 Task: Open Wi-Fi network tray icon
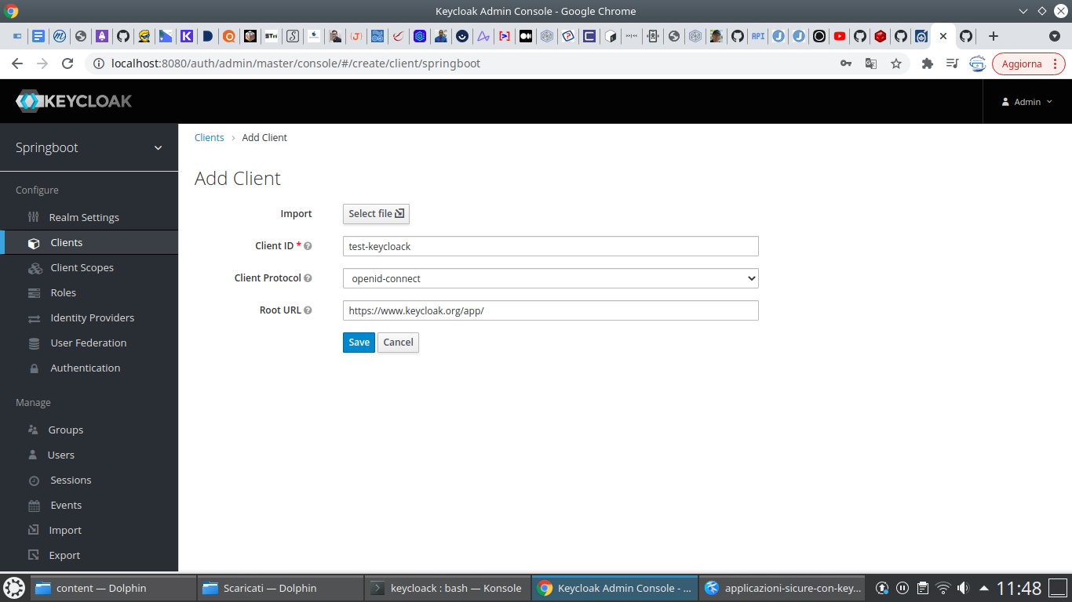click(943, 588)
